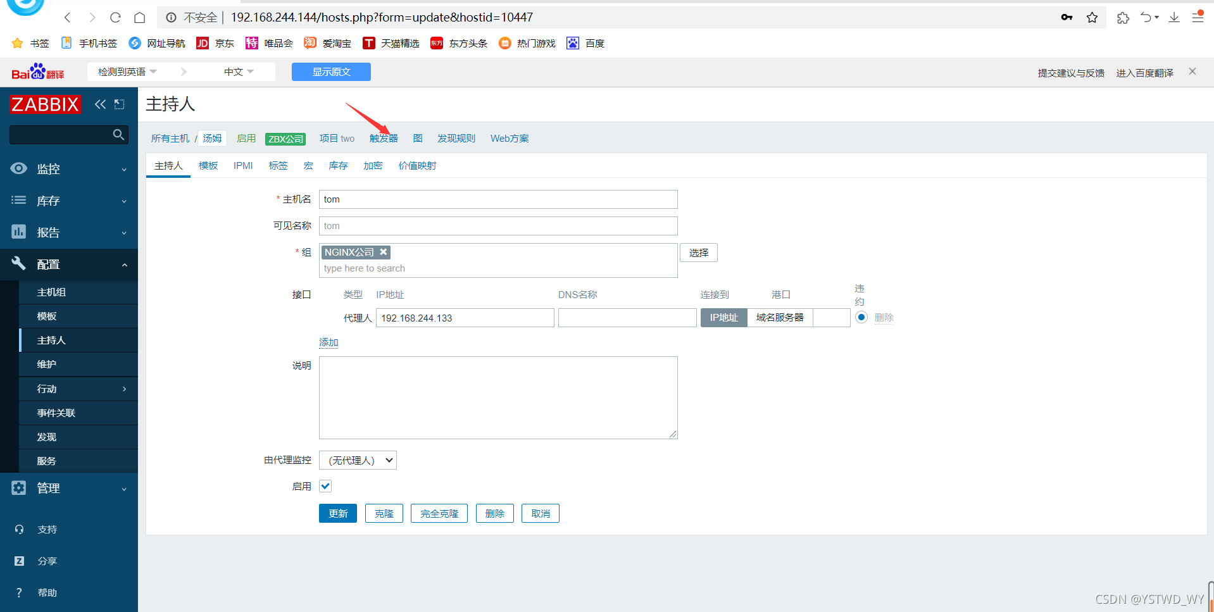Switch to the 宏 tab
Screen dimensions: 1214x612
[308, 165]
